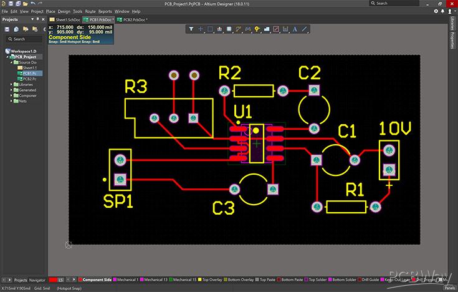Select the Bottom Overlay layer tab
The width and height of the screenshot is (458, 292).
239,280
